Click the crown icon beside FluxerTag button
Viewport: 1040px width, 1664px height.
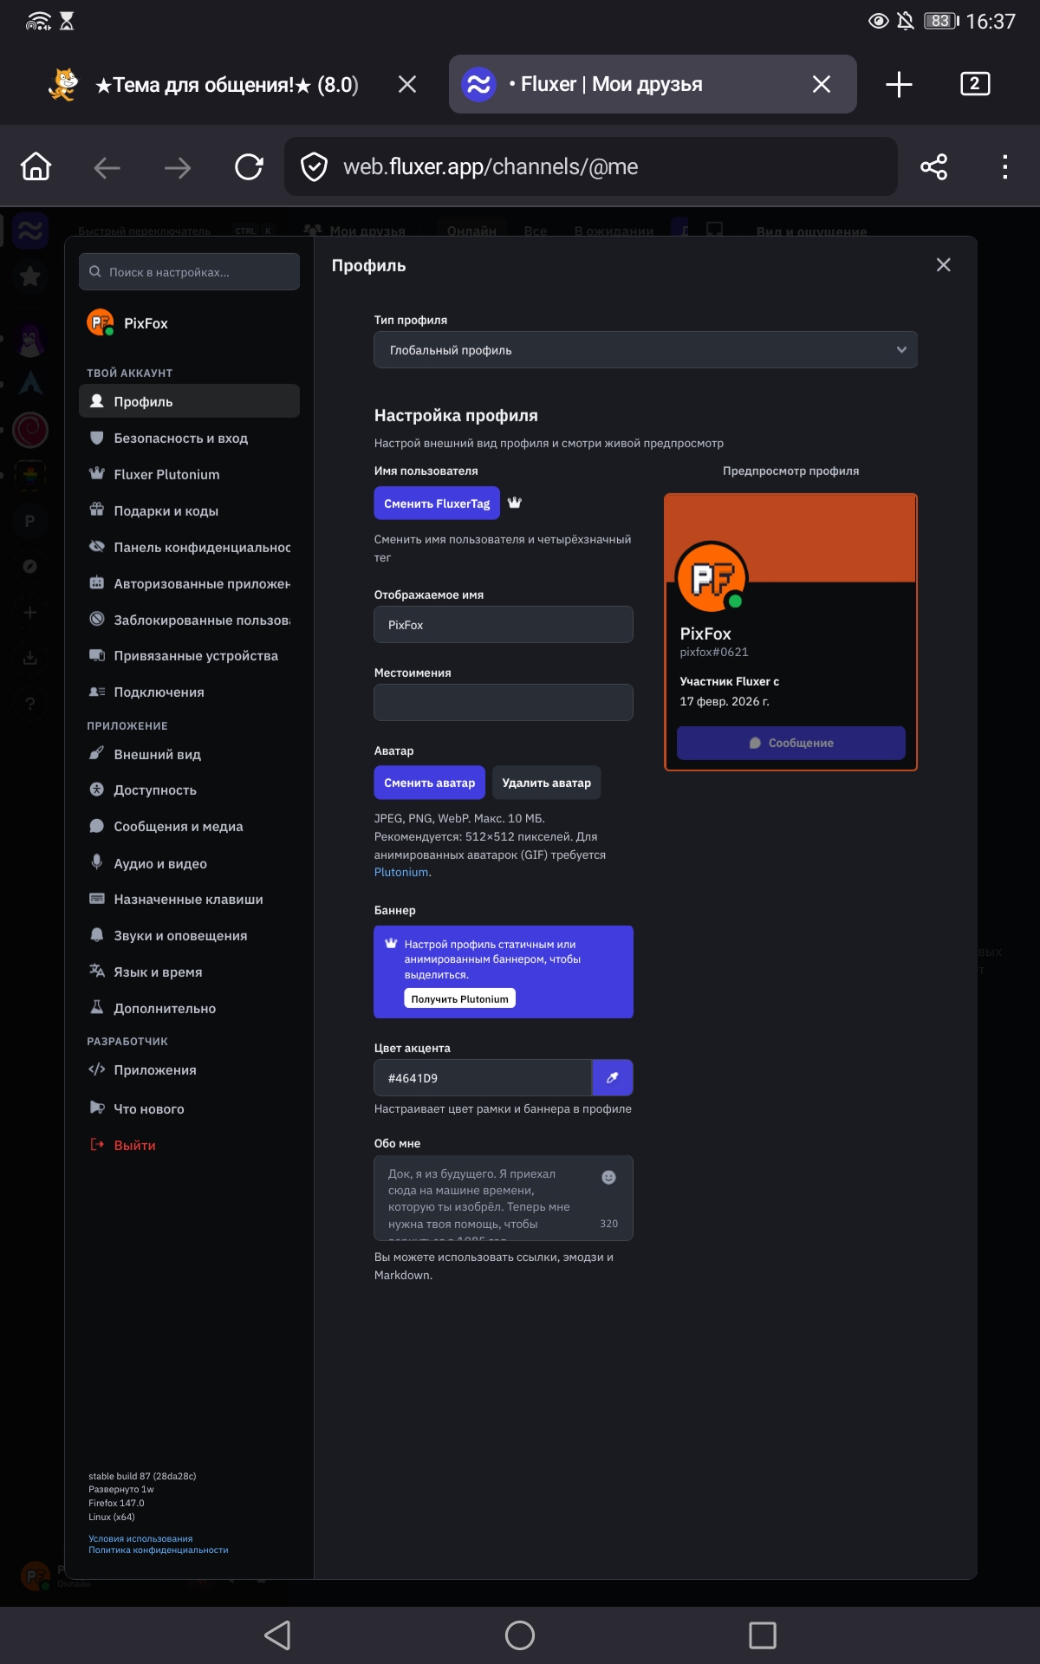coord(515,503)
